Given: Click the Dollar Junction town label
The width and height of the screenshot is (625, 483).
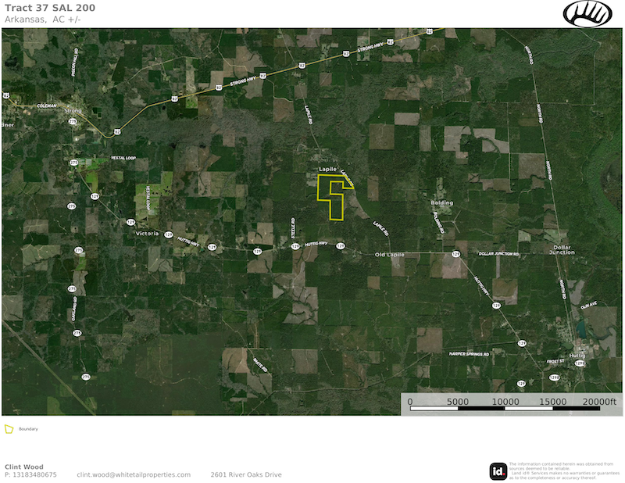Looking at the screenshot, I should pyautogui.click(x=562, y=250).
